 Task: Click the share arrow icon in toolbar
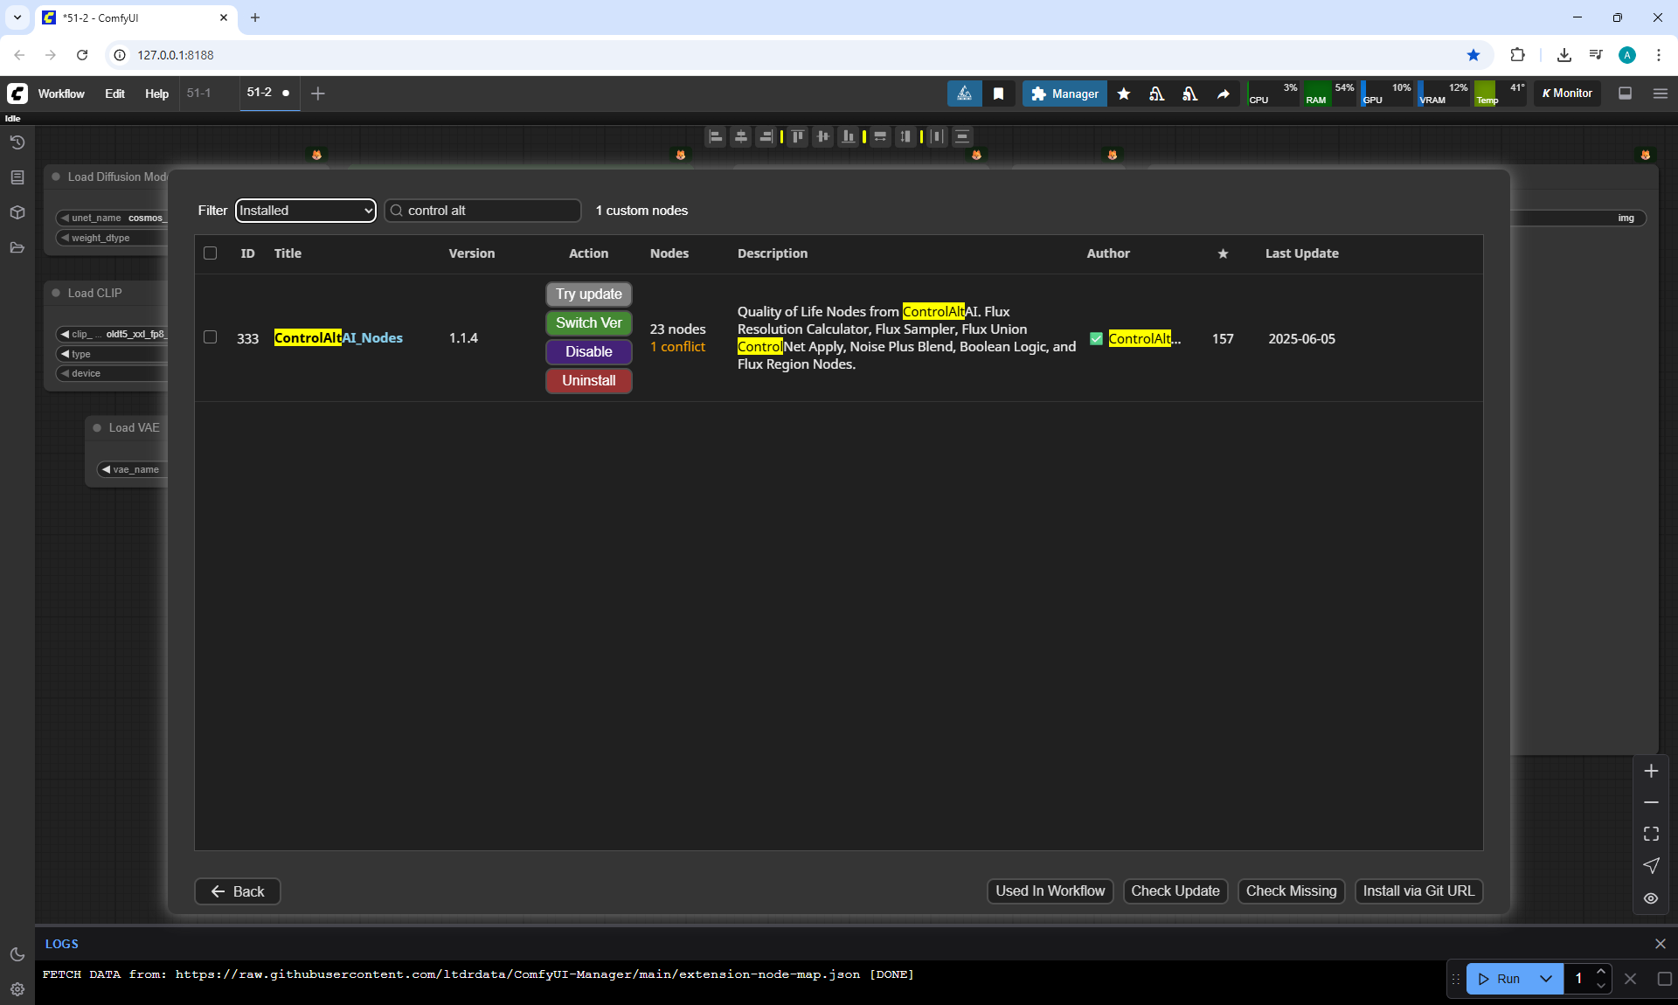pos(1224,94)
